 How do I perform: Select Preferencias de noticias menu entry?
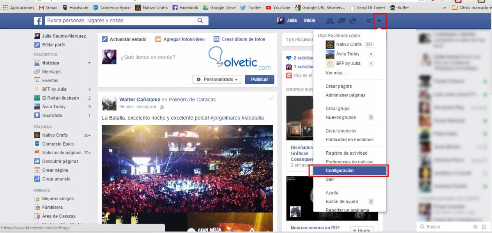point(349,162)
